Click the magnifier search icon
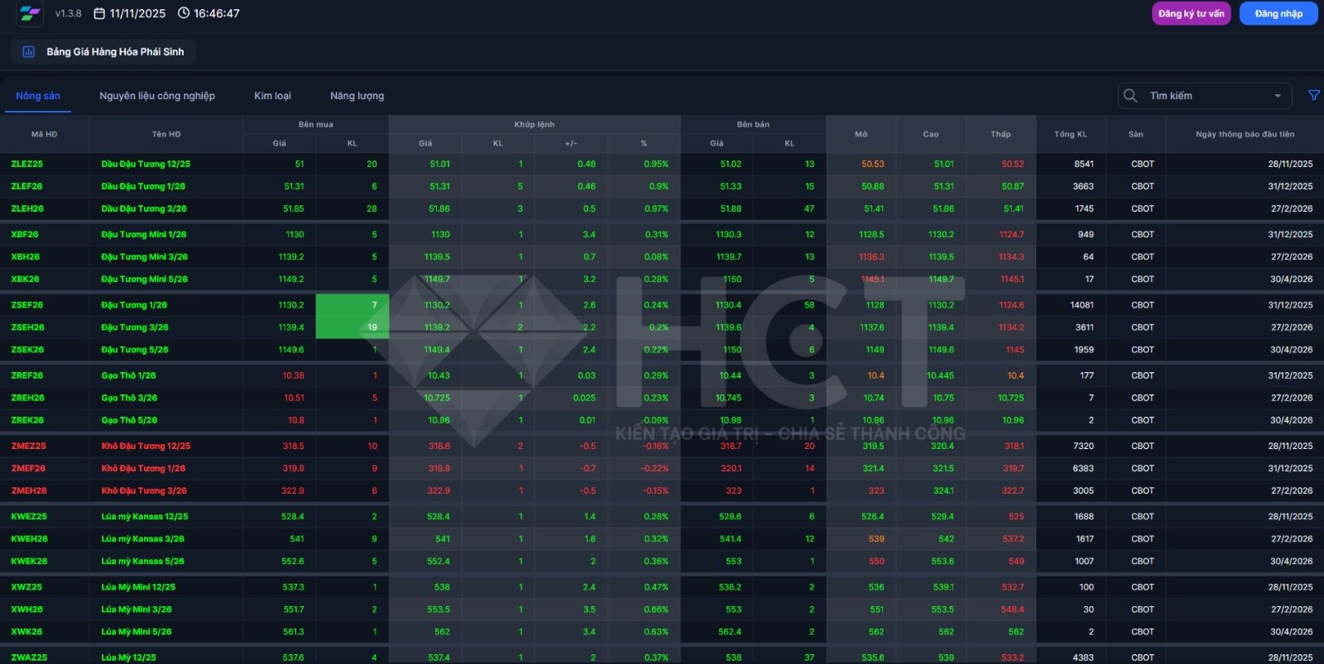 coord(1130,96)
